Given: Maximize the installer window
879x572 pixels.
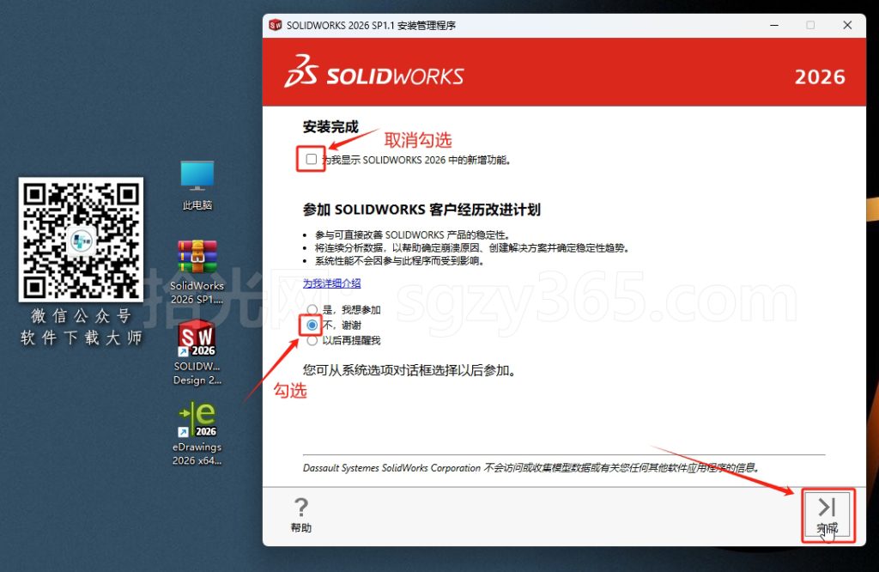Looking at the screenshot, I should [x=809, y=26].
